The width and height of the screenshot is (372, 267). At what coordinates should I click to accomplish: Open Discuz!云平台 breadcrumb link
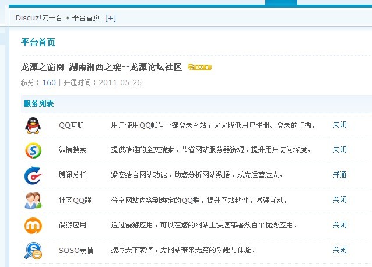pyautogui.click(x=39, y=18)
